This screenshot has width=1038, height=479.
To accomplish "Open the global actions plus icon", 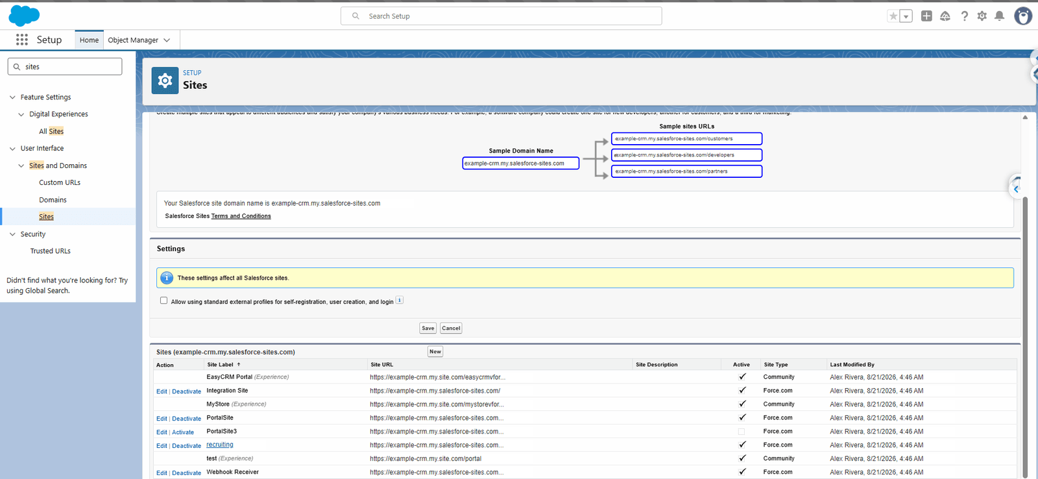I will coord(926,16).
